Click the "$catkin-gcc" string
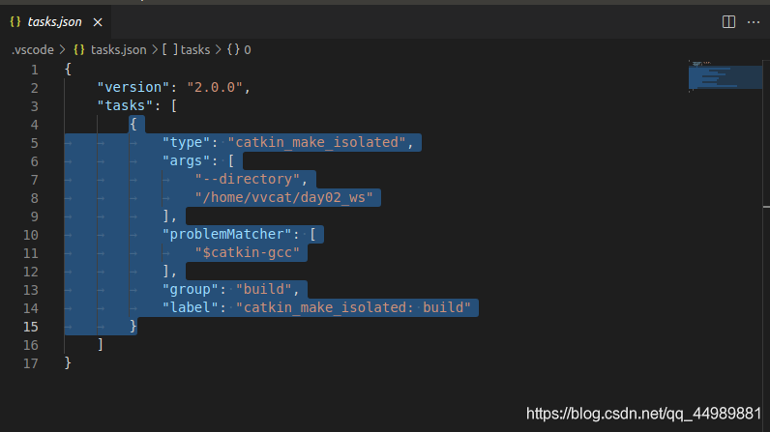This screenshot has height=432, width=770. point(248,252)
